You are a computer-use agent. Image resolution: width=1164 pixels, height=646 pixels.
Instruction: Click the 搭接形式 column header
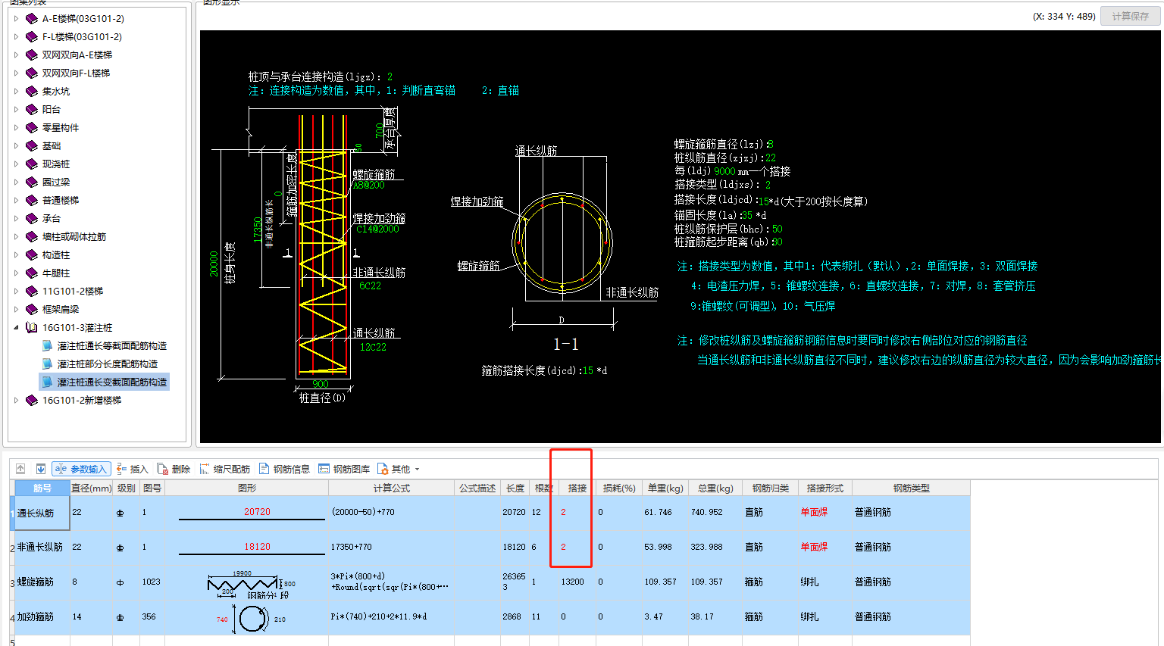click(824, 488)
